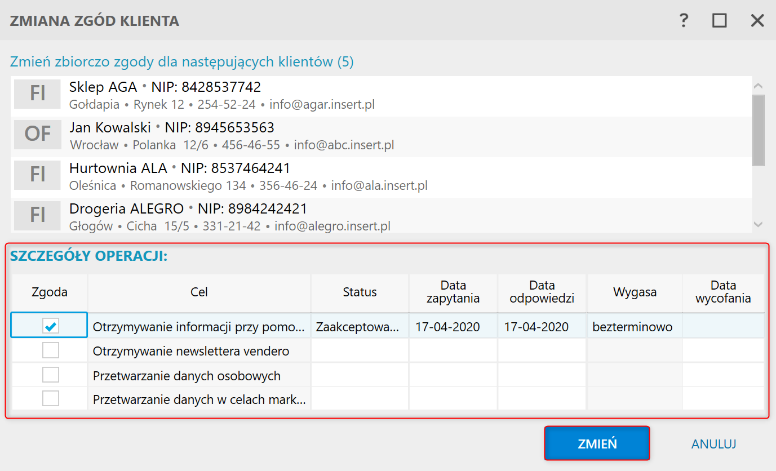
Task: Click the Cel column header
Action: [199, 292]
